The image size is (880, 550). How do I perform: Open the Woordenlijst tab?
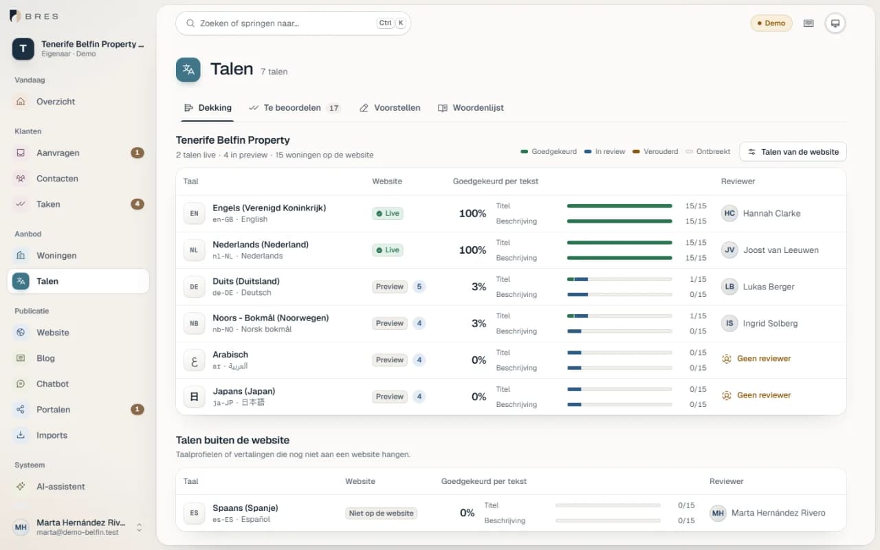[x=471, y=108]
